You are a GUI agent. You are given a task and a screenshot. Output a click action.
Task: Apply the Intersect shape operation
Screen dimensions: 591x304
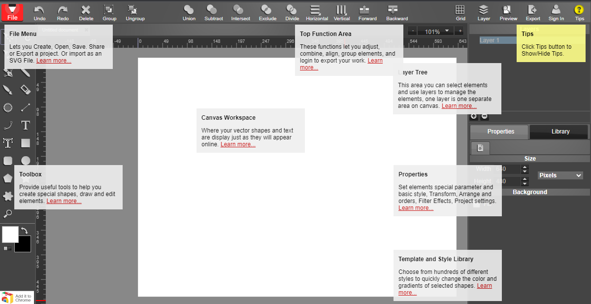pos(241,12)
